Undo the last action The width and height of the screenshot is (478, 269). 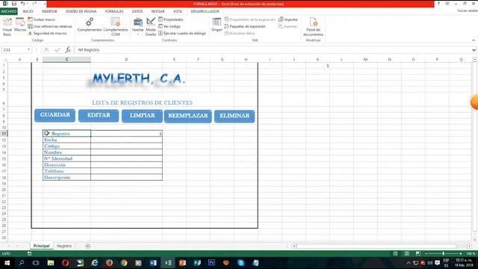[22, 4]
